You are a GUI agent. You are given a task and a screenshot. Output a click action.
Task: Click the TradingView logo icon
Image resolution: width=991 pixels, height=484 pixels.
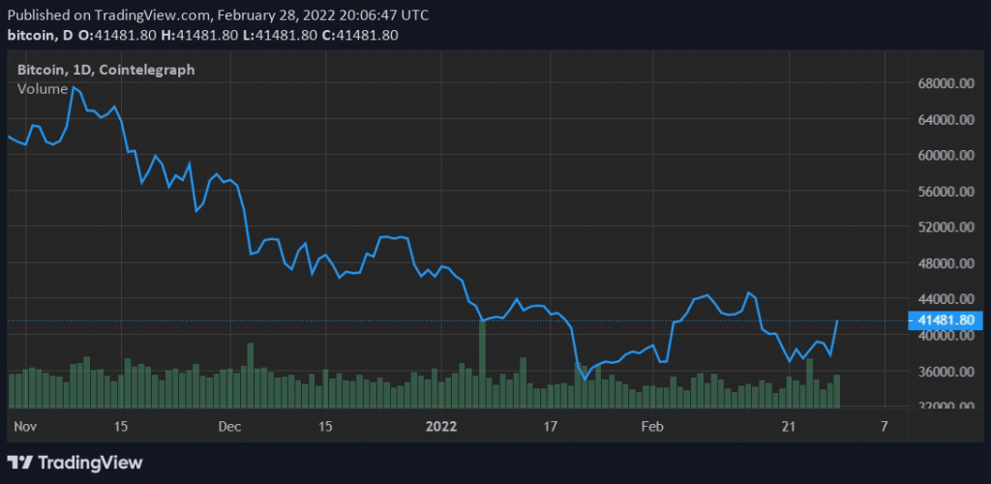point(19,463)
